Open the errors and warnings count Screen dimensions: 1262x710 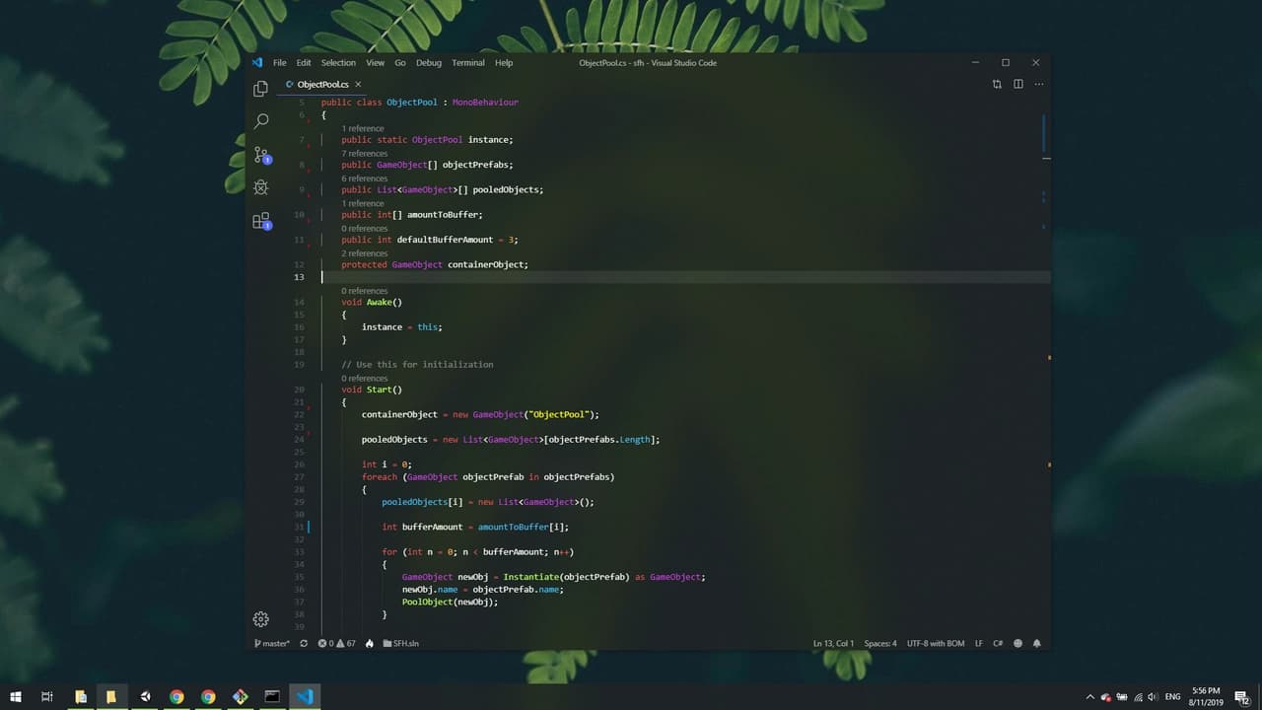point(337,643)
